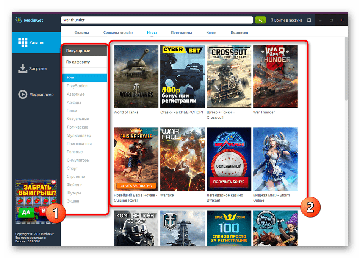Select the Файтинг category
The image size is (360, 258).
(x=74, y=185)
